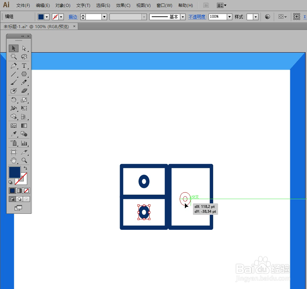Select the Direct Selection tool
The width and height of the screenshot is (307, 289).
(x=24, y=48)
